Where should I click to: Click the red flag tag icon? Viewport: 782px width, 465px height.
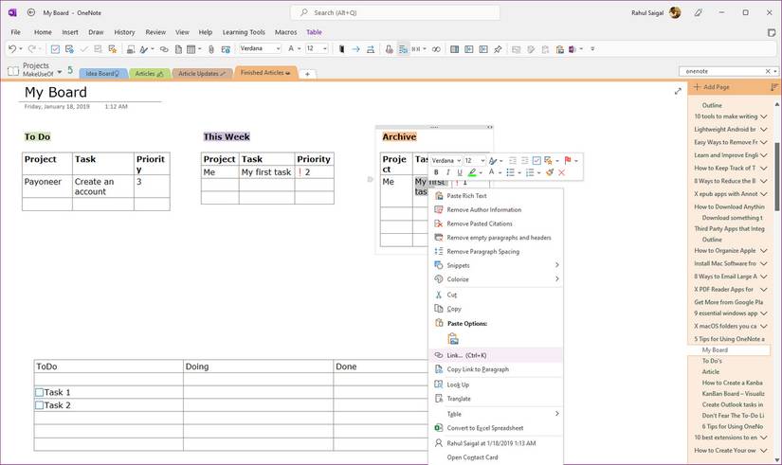567,160
